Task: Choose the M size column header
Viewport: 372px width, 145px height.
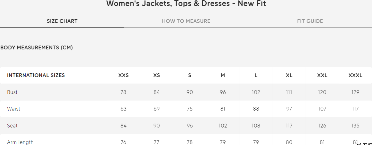Action: coord(223,76)
